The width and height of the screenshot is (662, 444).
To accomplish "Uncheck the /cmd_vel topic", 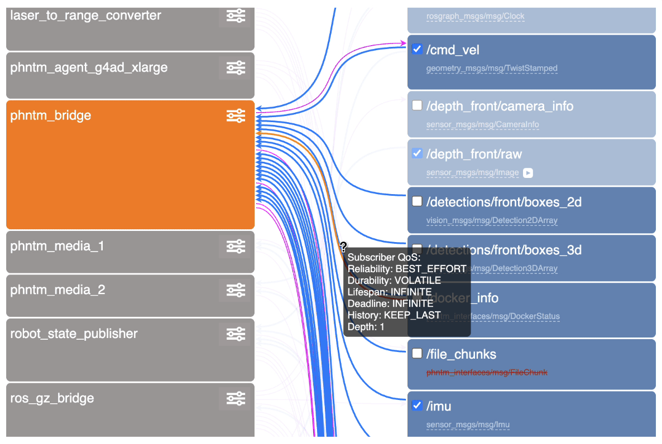I will 417,49.
